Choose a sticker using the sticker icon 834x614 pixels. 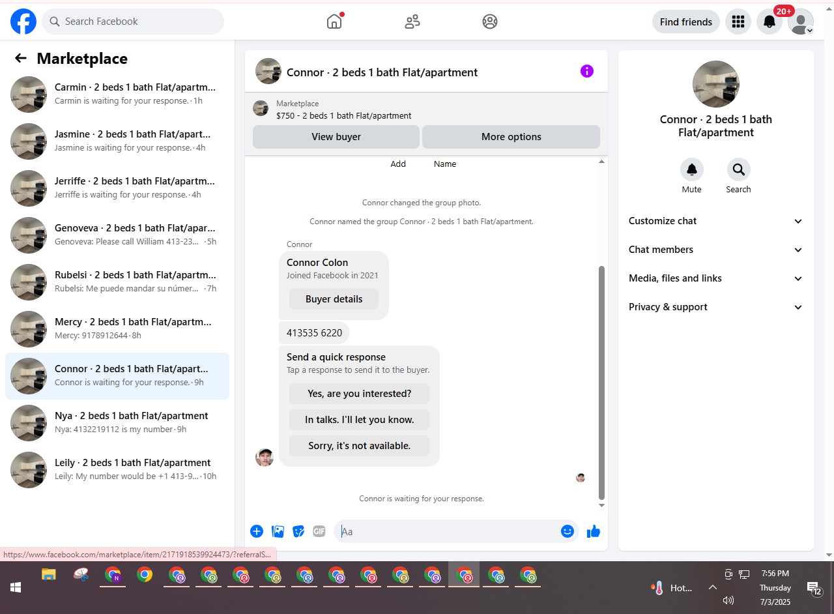coord(298,531)
